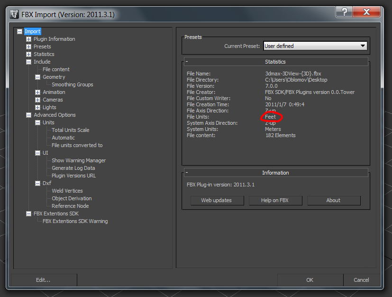
Task: Select Advanced Options tree item
Action: point(55,115)
